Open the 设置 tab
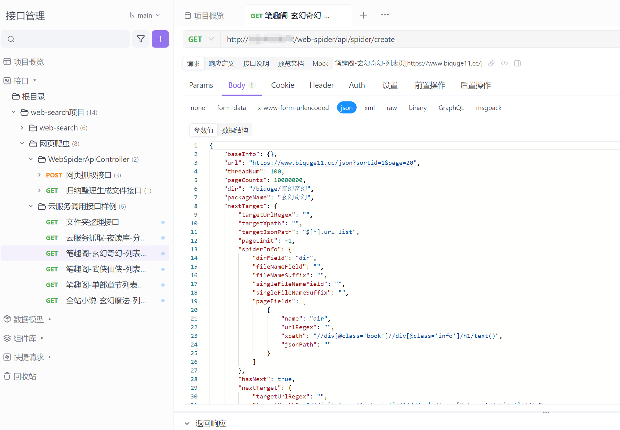 (390, 85)
